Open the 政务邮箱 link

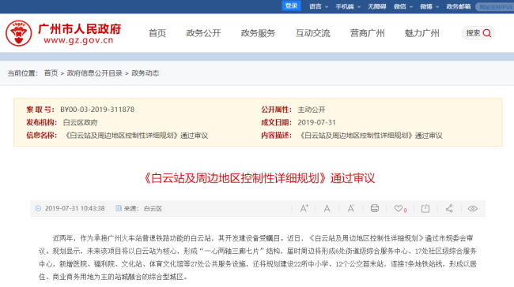(459, 6)
